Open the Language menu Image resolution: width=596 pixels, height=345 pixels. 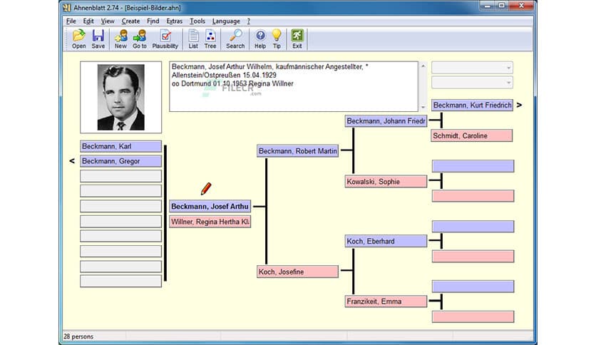226,21
